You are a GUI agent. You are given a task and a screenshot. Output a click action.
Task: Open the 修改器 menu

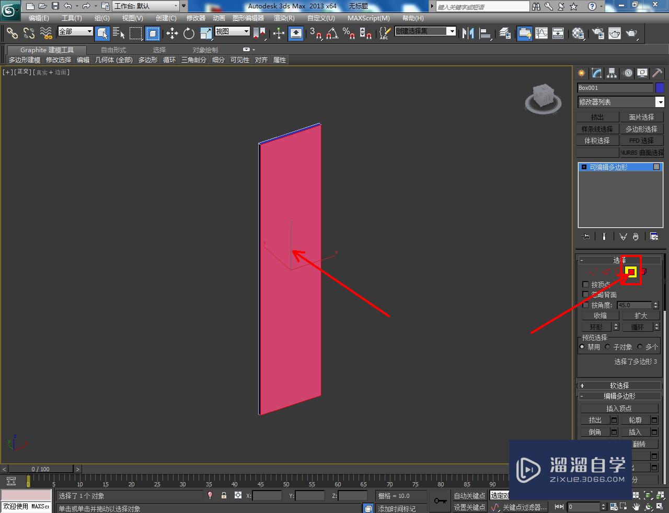tap(196, 18)
